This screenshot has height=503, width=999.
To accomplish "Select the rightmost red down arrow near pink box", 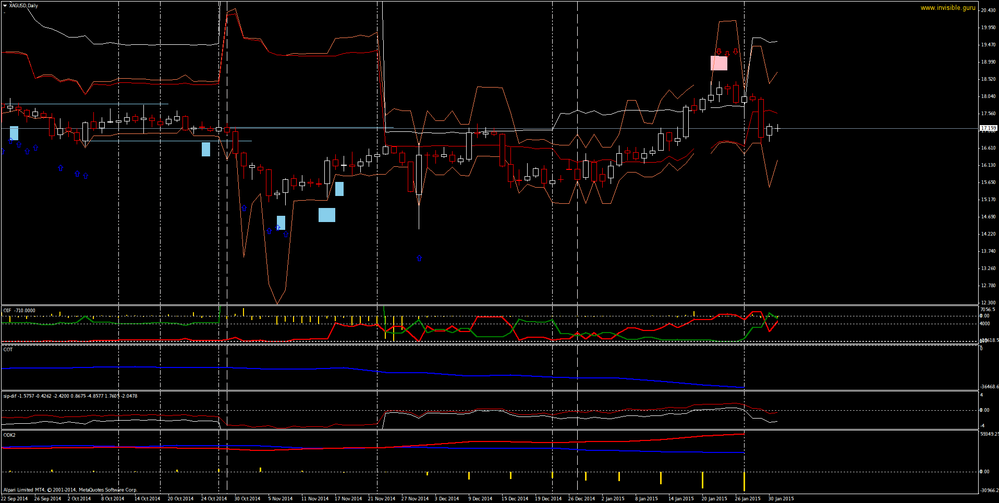I will (736, 52).
